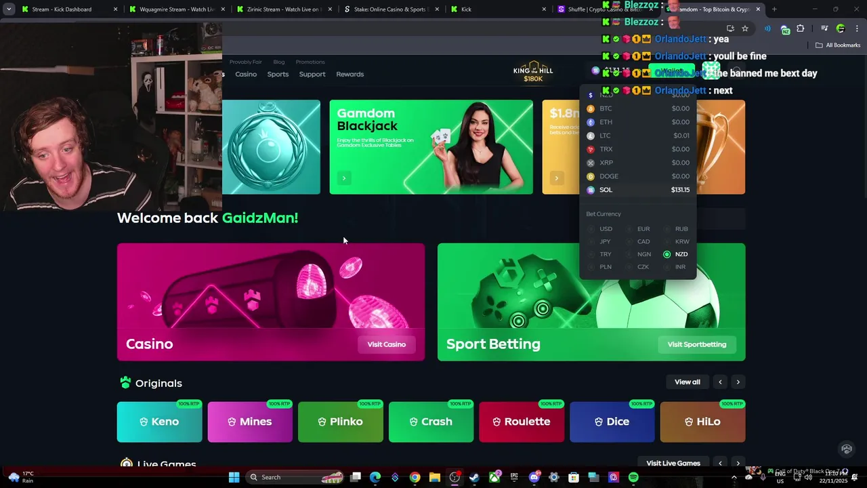This screenshot has height=488, width=867.
Task: Click arrow on Gamdom Blackjack banner
Action: 344,178
